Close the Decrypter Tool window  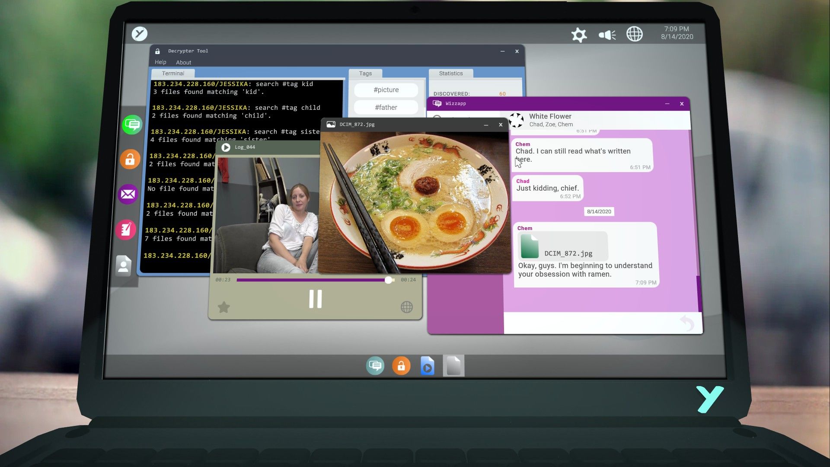pos(517,51)
